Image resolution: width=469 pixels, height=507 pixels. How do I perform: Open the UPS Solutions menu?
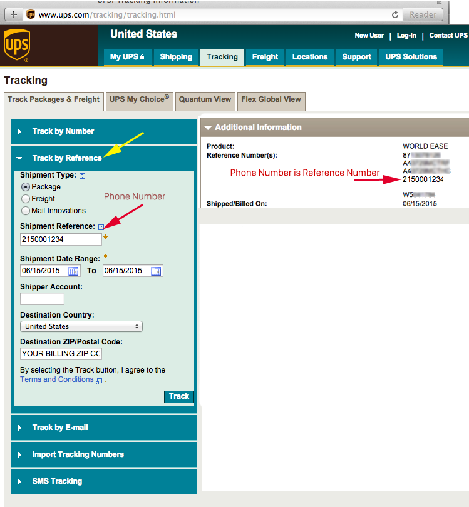coord(411,57)
